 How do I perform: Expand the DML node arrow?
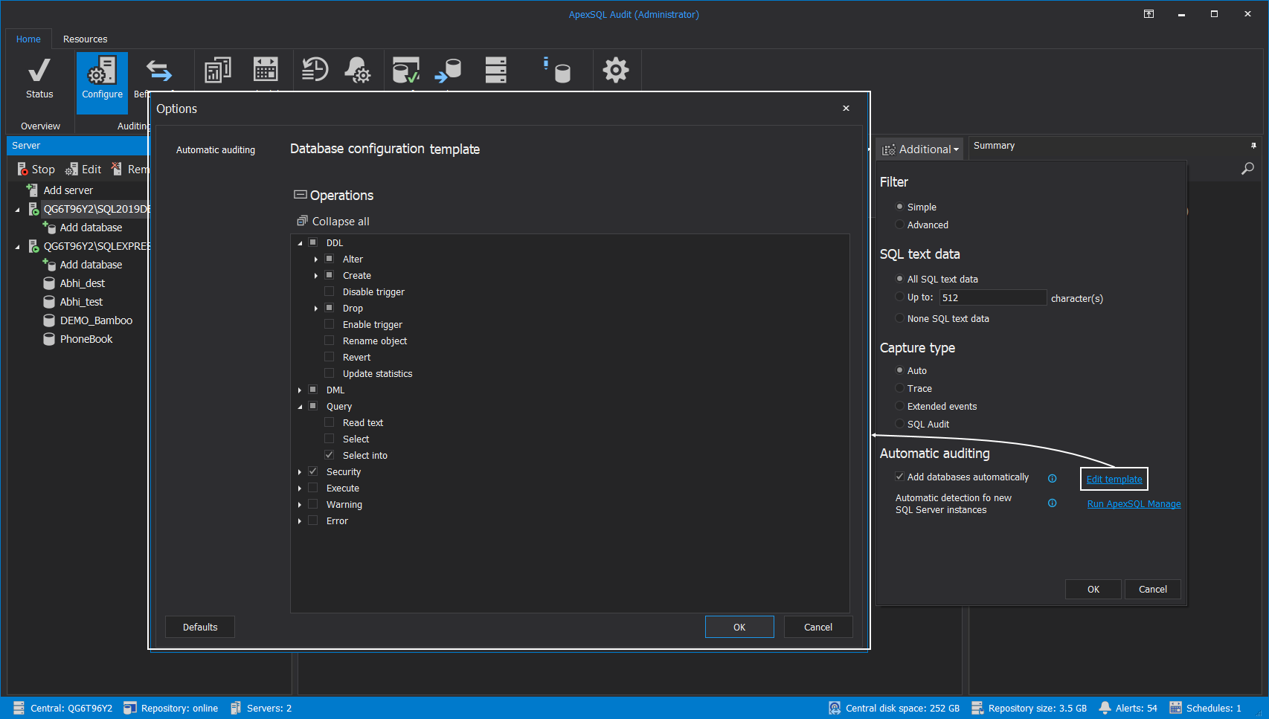coord(300,390)
